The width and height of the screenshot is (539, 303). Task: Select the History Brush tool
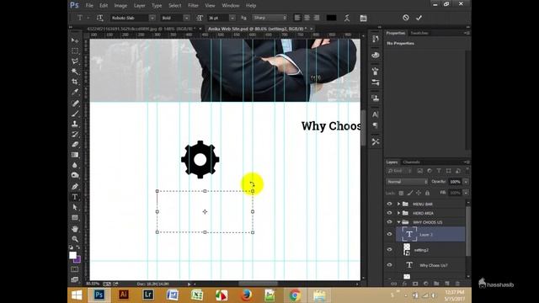click(x=75, y=134)
